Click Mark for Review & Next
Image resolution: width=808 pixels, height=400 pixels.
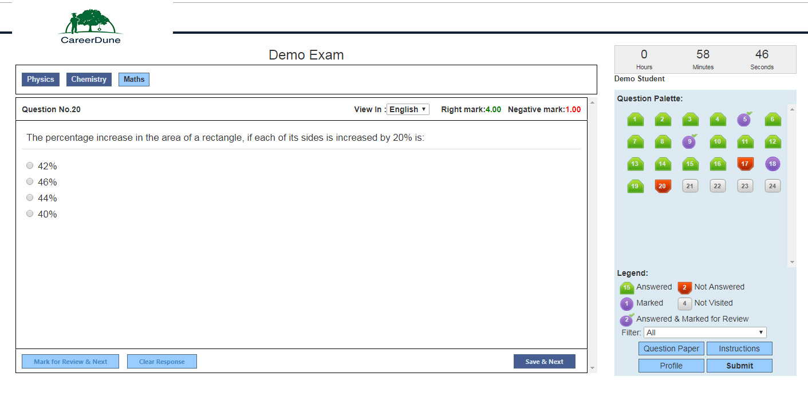(70, 362)
